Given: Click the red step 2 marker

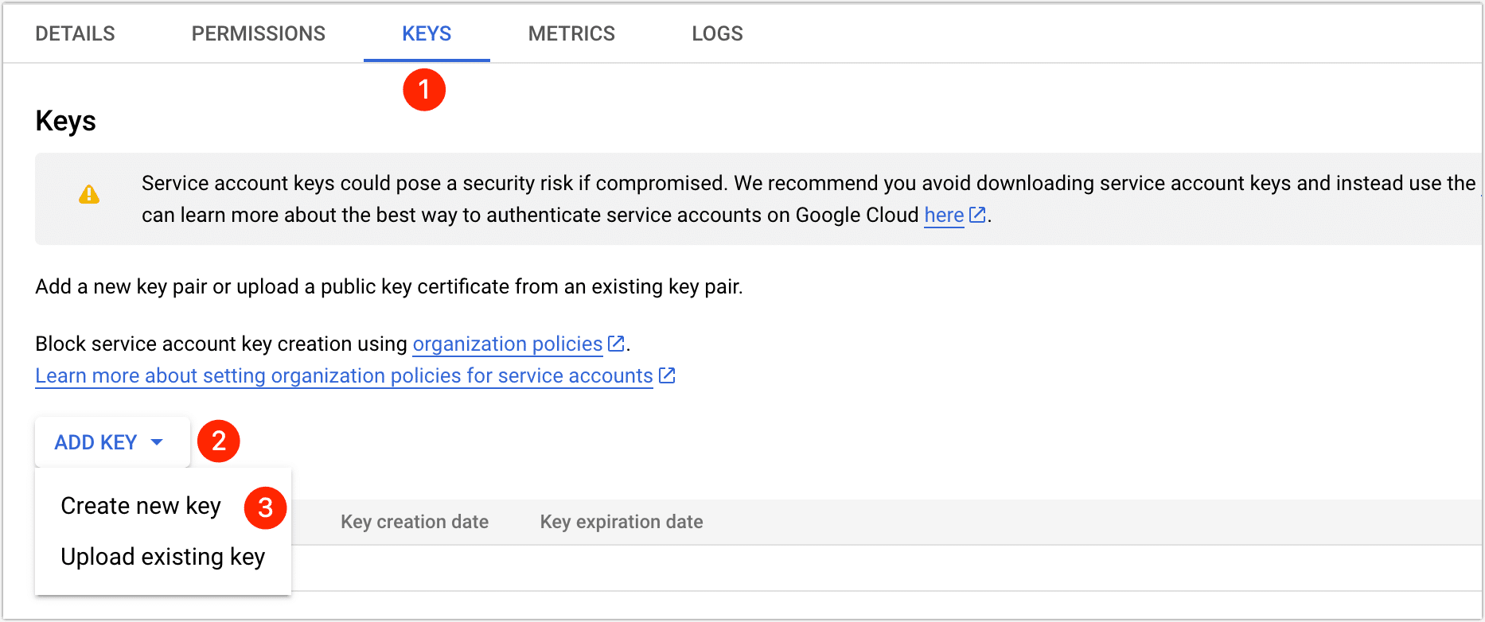Looking at the screenshot, I should [x=219, y=441].
